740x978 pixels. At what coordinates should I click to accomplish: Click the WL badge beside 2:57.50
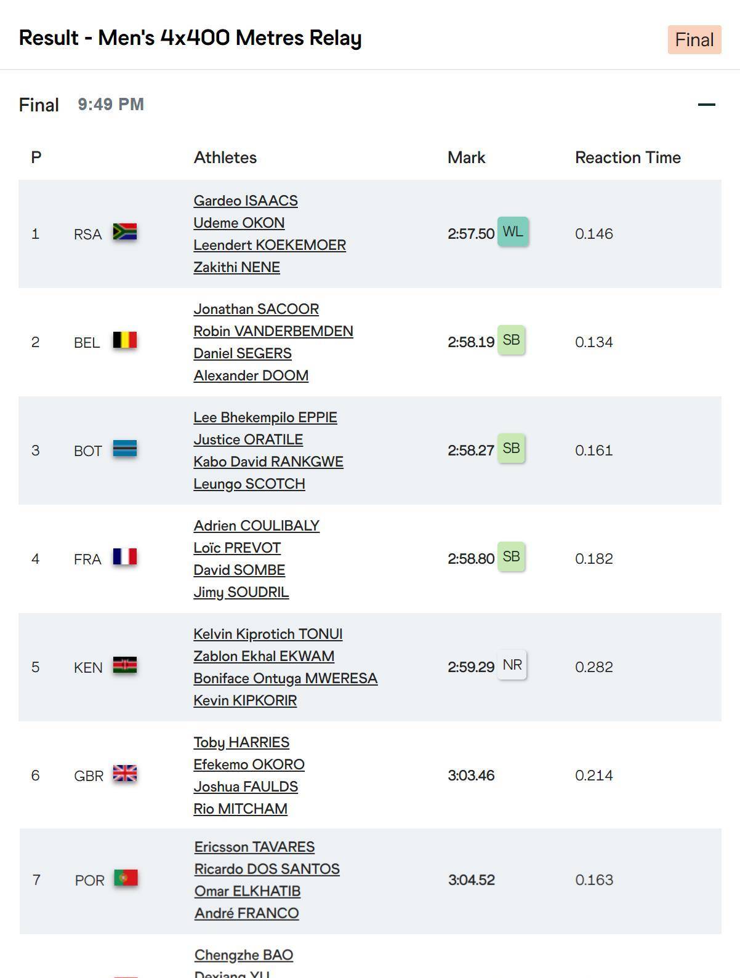(512, 232)
